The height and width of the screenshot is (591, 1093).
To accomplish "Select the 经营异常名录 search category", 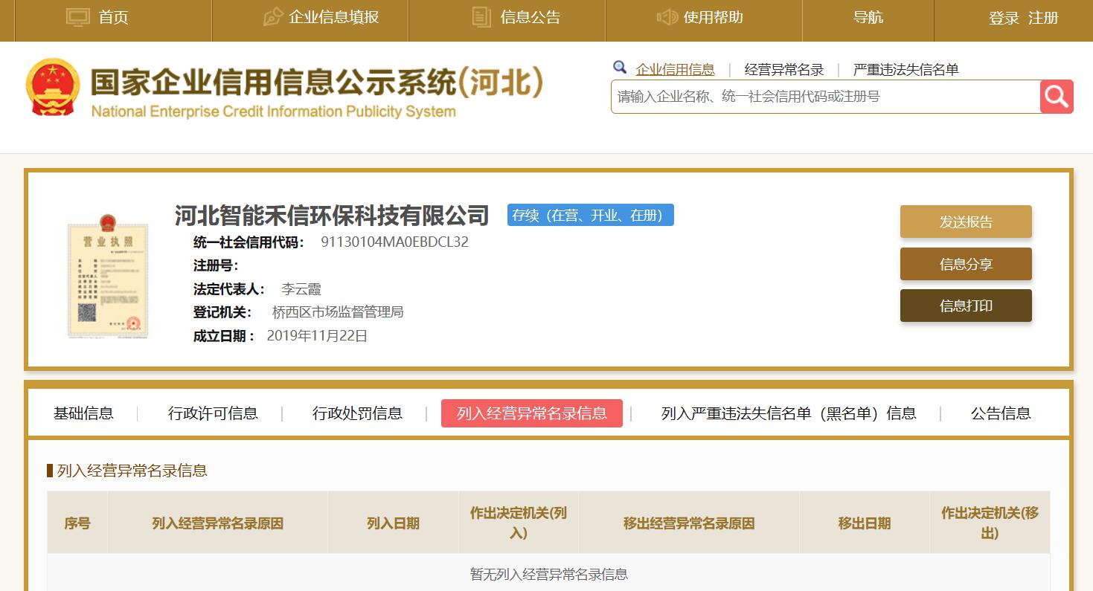I will (x=784, y=69).
